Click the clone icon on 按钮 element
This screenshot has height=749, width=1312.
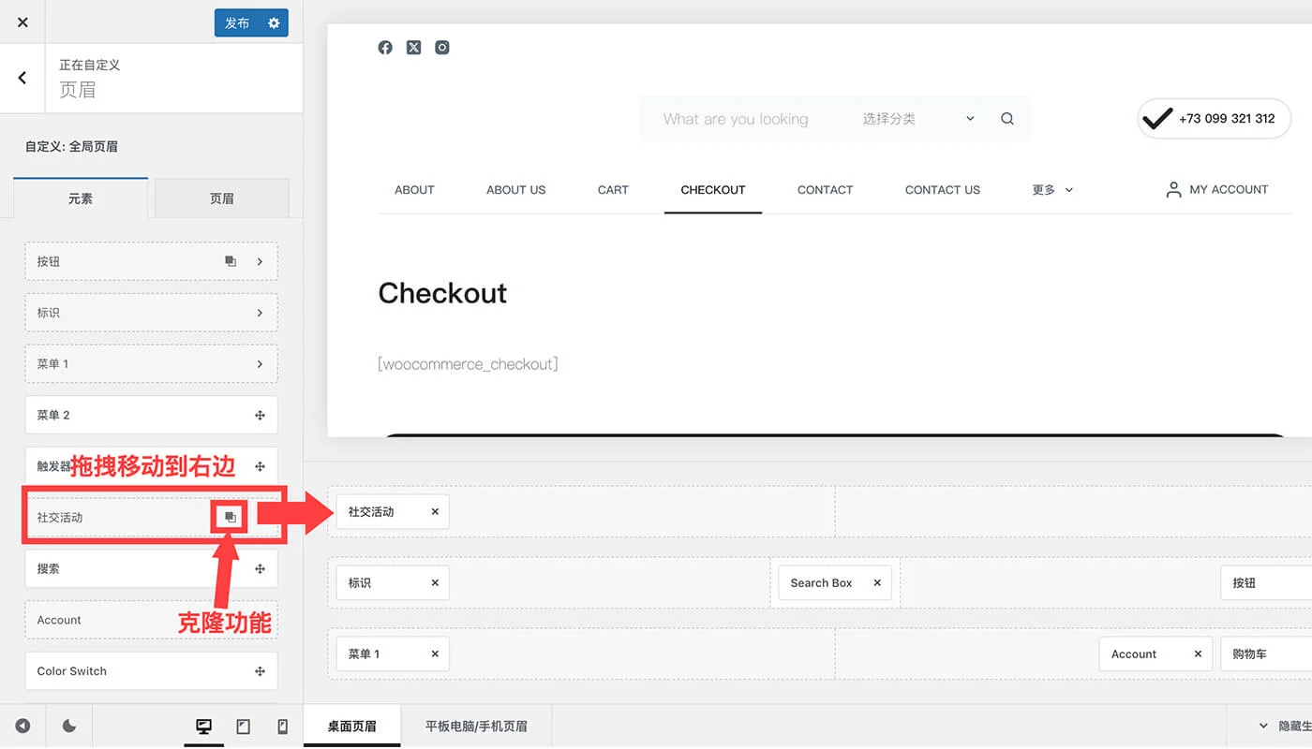pyautogui.click(x=230, y=261)
